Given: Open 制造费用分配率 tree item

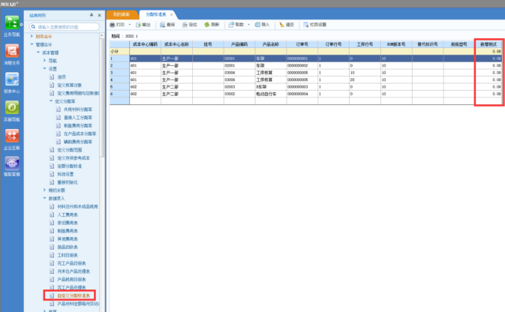Looking at the screenshot, I should pyautogui.click(x=78, y=125).
